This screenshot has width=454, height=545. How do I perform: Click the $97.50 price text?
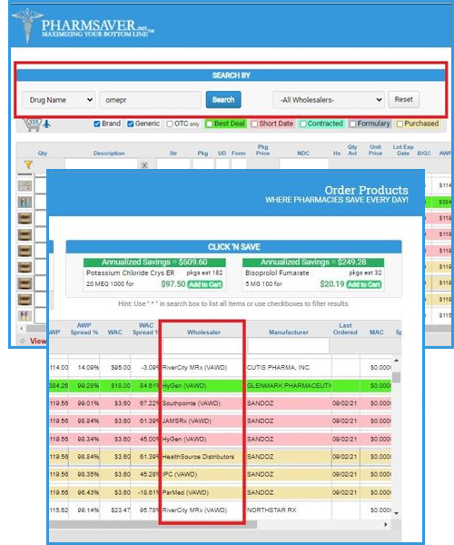point(173,284)
